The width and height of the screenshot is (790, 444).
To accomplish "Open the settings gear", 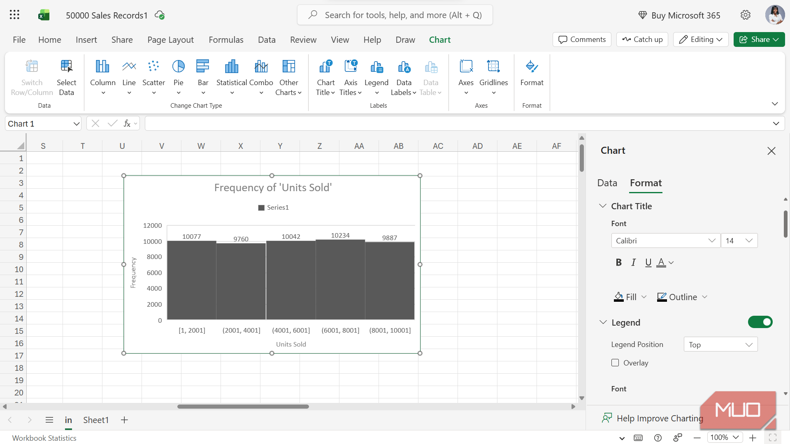I will coord(746,15).
